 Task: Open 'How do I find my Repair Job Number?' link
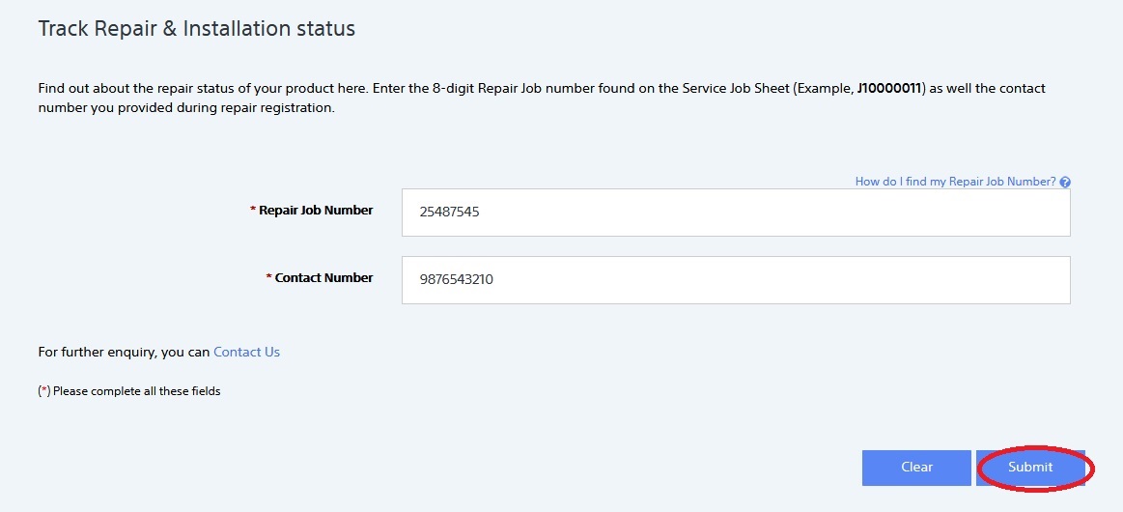click(955, 182)
